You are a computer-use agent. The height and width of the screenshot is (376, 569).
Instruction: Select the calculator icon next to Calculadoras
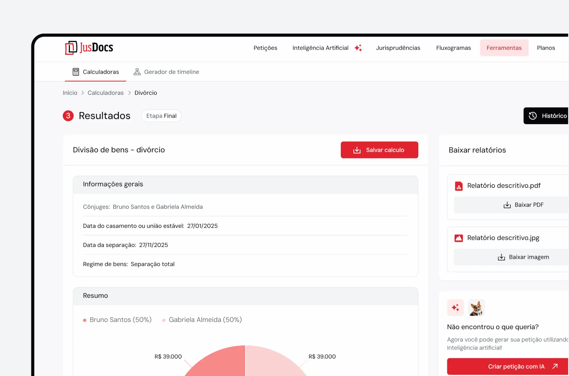(76, 72)
